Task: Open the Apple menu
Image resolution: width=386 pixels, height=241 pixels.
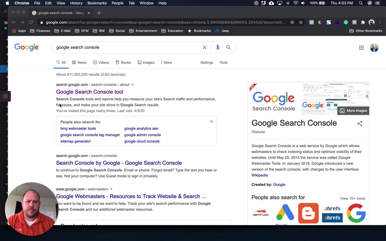Action: pos(7,3)
